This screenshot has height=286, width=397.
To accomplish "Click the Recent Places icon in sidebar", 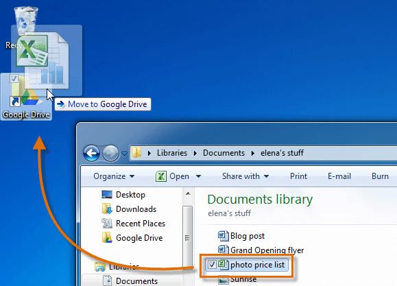I will click(107, 223).
